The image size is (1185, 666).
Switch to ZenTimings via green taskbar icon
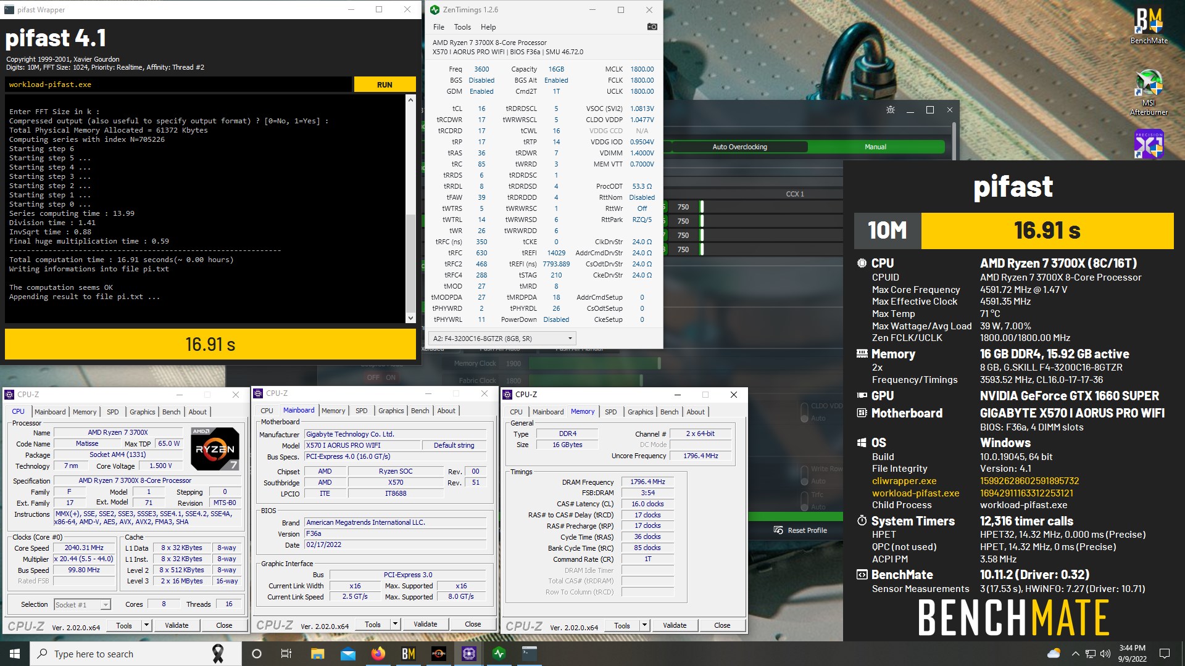(499, 654)
